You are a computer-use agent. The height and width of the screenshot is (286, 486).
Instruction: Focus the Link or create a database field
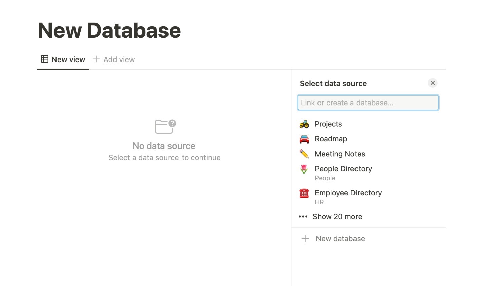(368, 103)
